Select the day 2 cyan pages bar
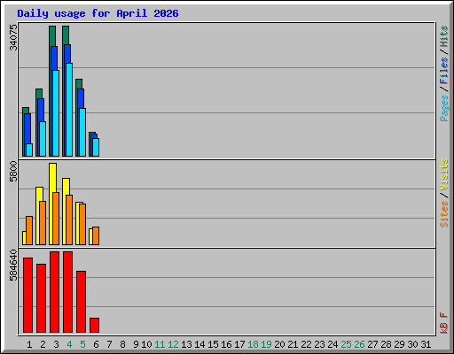Image resolution: width=454 pixels, height=354 pixels. click(x=43, y=139)
